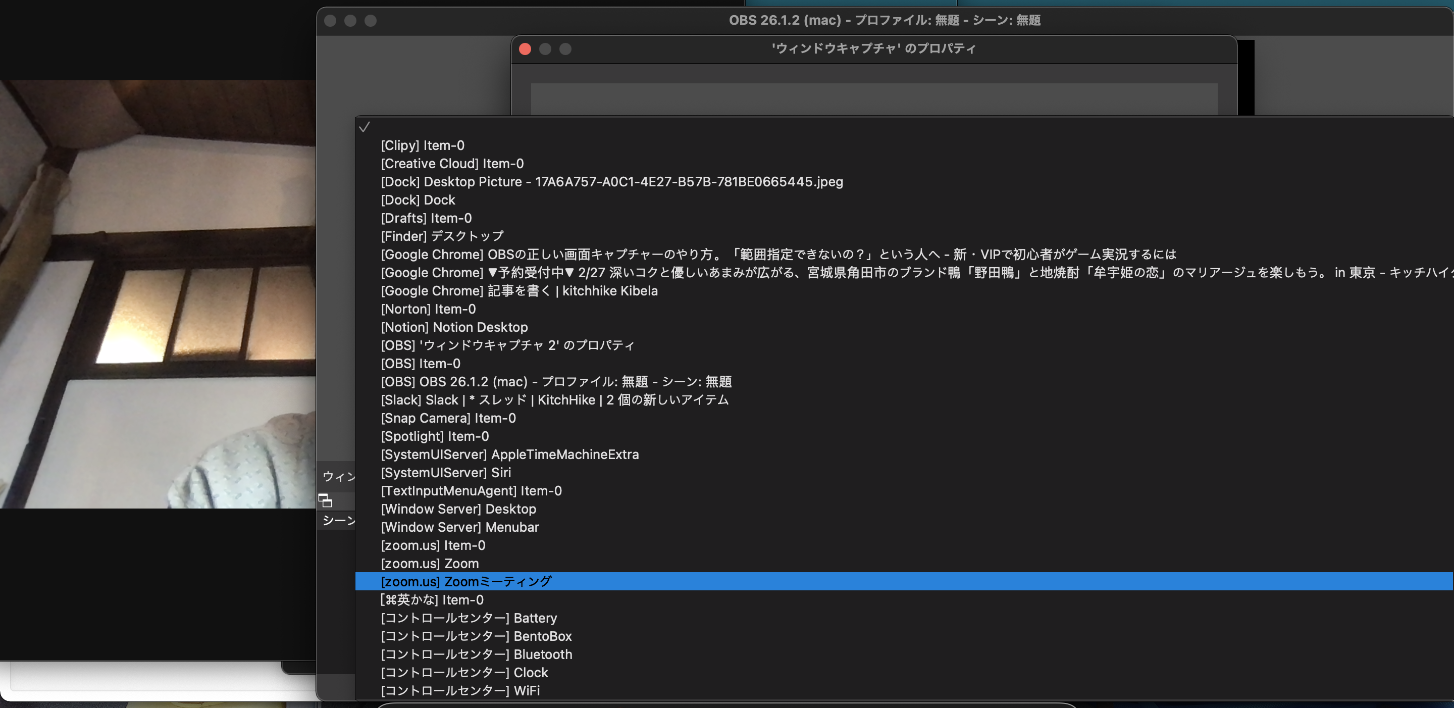The width and height of the screenshot is (1454, 708).
Task: Select "[OBS] Item-0" in the window list
Action: 420,363
